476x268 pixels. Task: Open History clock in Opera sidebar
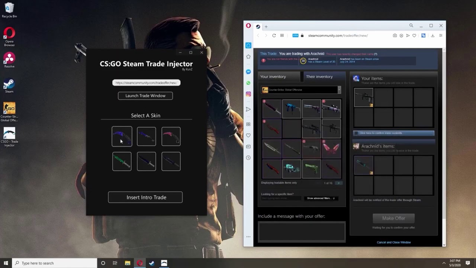tap(248, 158)
